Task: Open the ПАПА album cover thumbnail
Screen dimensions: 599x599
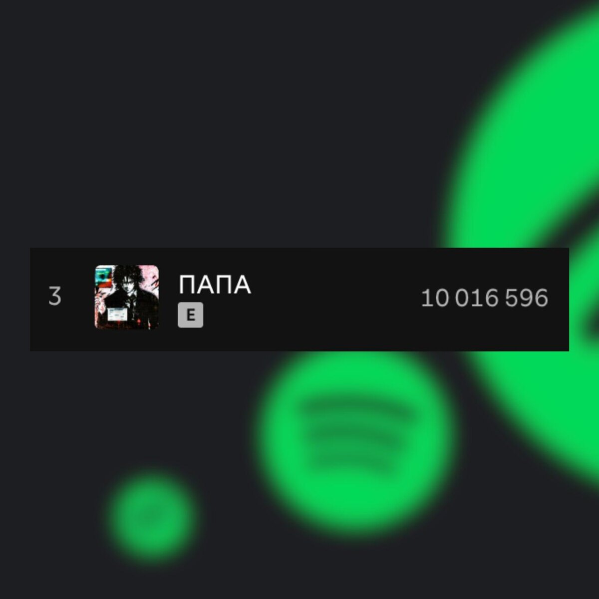Action: [127, 297]
